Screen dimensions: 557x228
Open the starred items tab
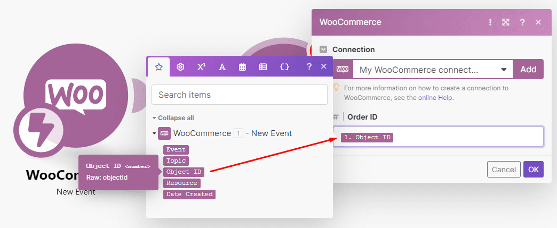coord(158,67)
